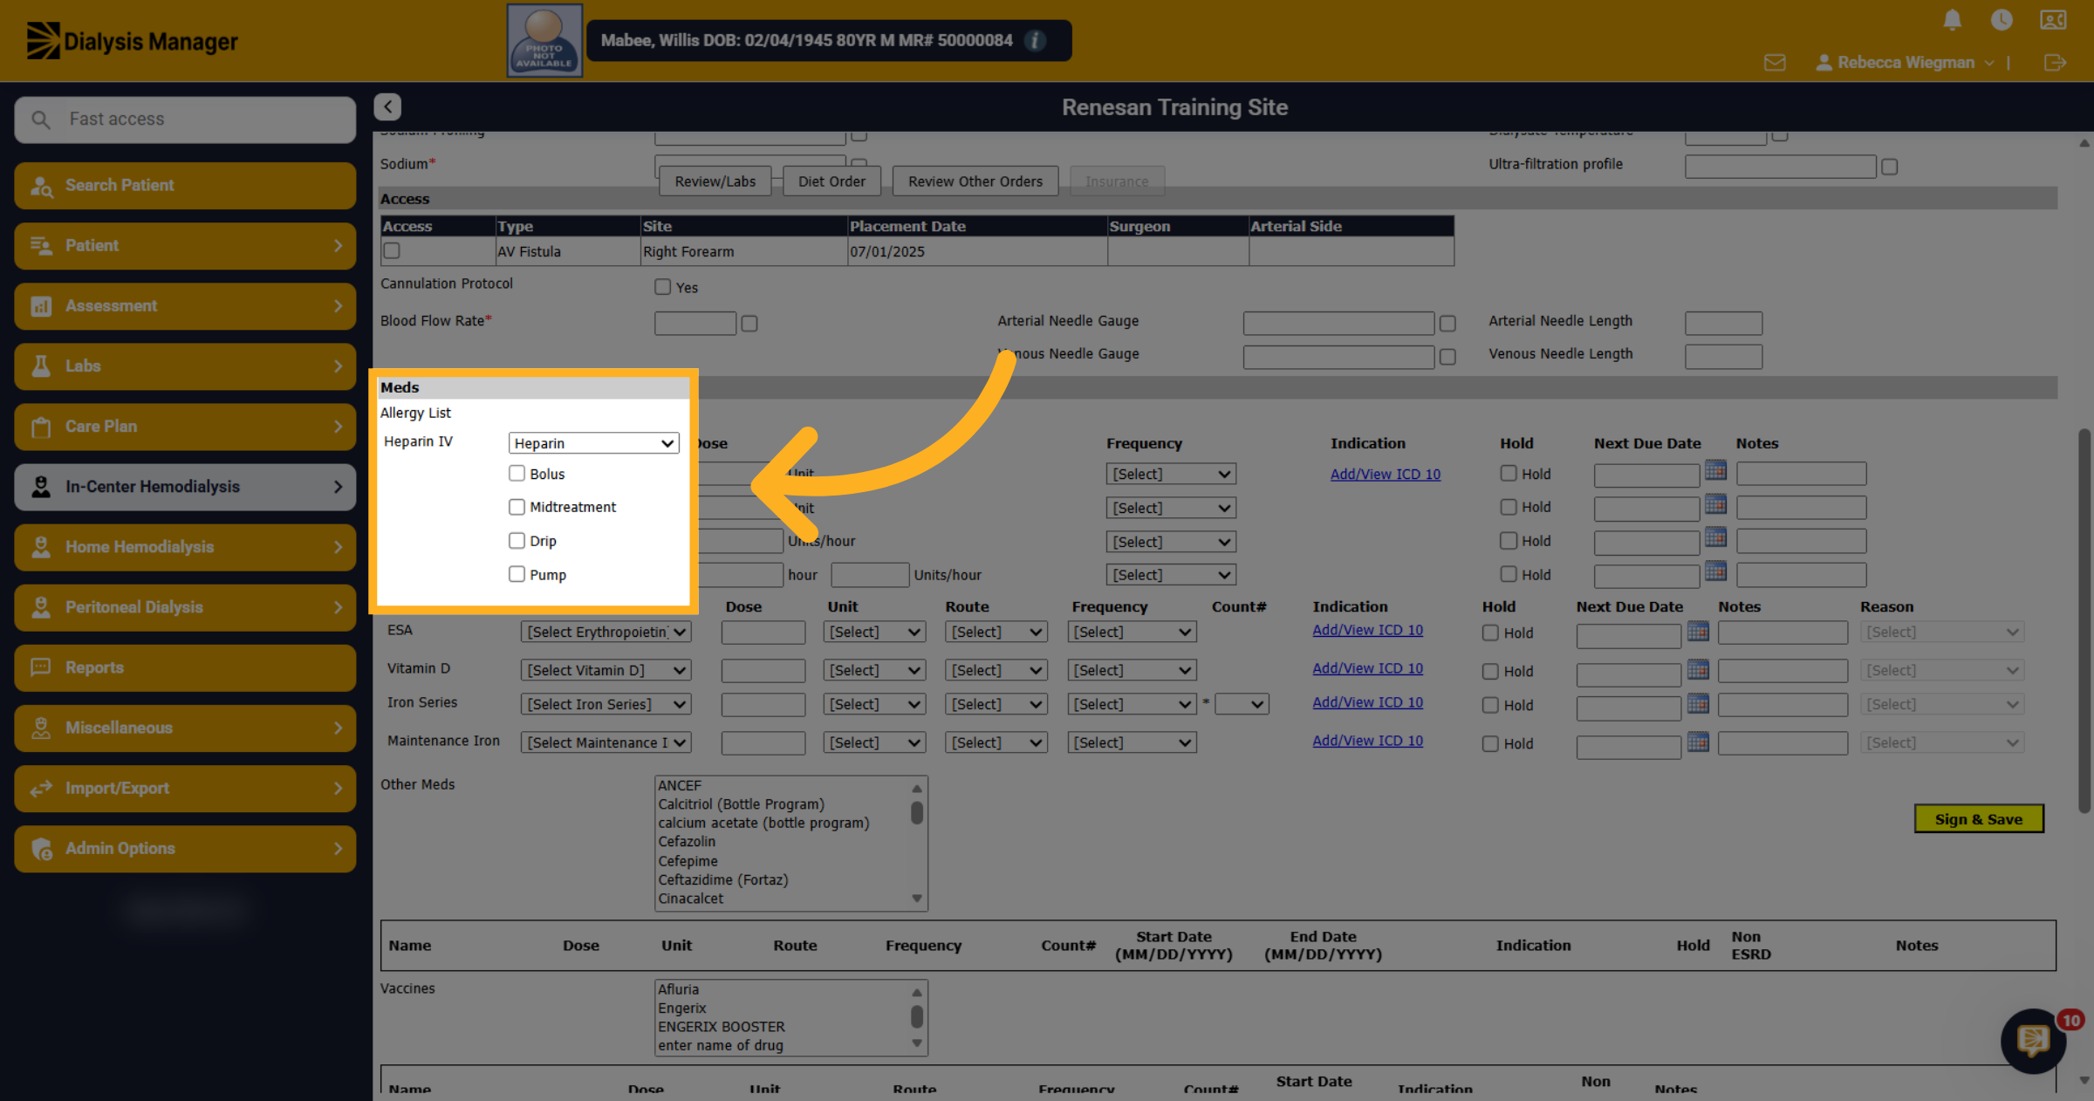Check the Bolus checkbox
The height and width of the screenshot is (1101, 2094).
point(517,473)
